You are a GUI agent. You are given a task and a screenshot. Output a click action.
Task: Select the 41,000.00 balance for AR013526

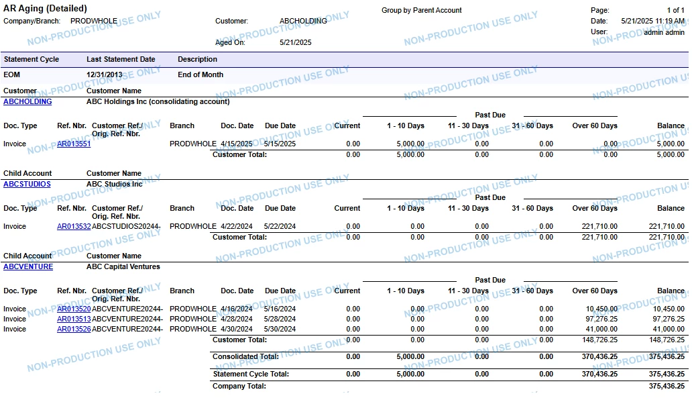(669, 330)
